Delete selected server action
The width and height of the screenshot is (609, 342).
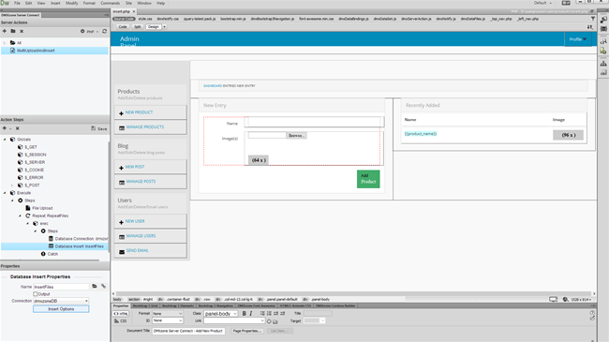coord(22,31)
